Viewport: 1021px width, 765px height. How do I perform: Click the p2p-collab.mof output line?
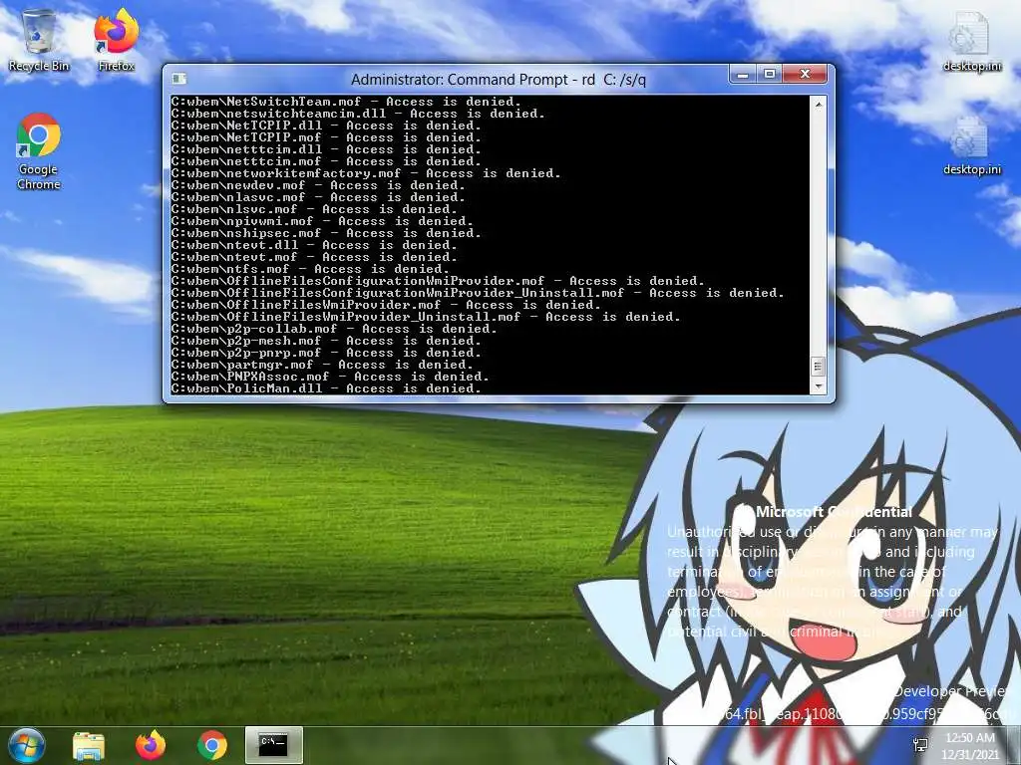(x=333, y=329)
